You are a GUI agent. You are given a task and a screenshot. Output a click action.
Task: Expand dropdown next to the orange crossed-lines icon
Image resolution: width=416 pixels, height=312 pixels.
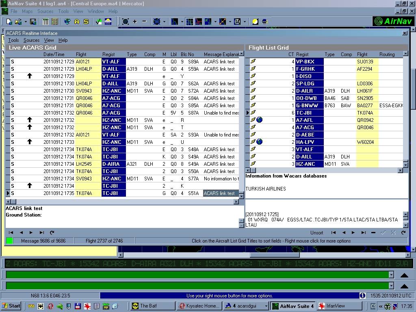pos(230,22)
